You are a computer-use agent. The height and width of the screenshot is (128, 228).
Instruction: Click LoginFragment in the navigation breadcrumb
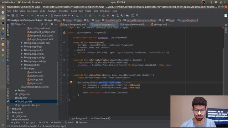click(x=189, y=20)
